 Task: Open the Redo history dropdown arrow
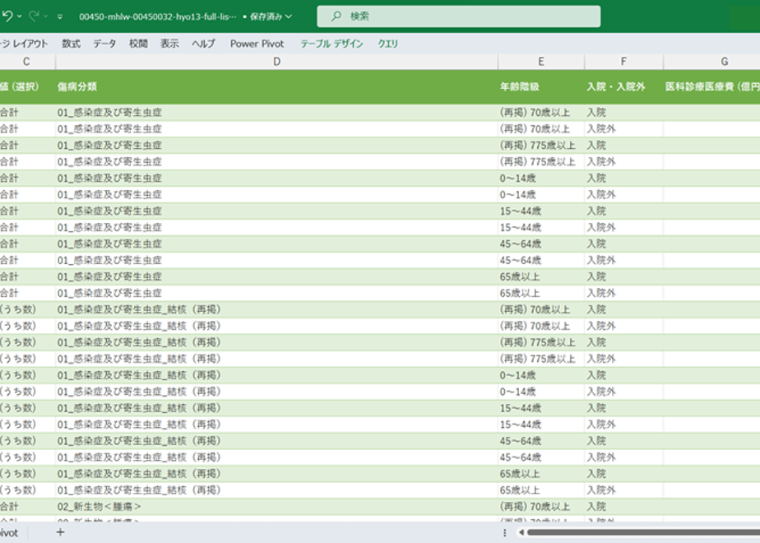(x=46, y=16)
